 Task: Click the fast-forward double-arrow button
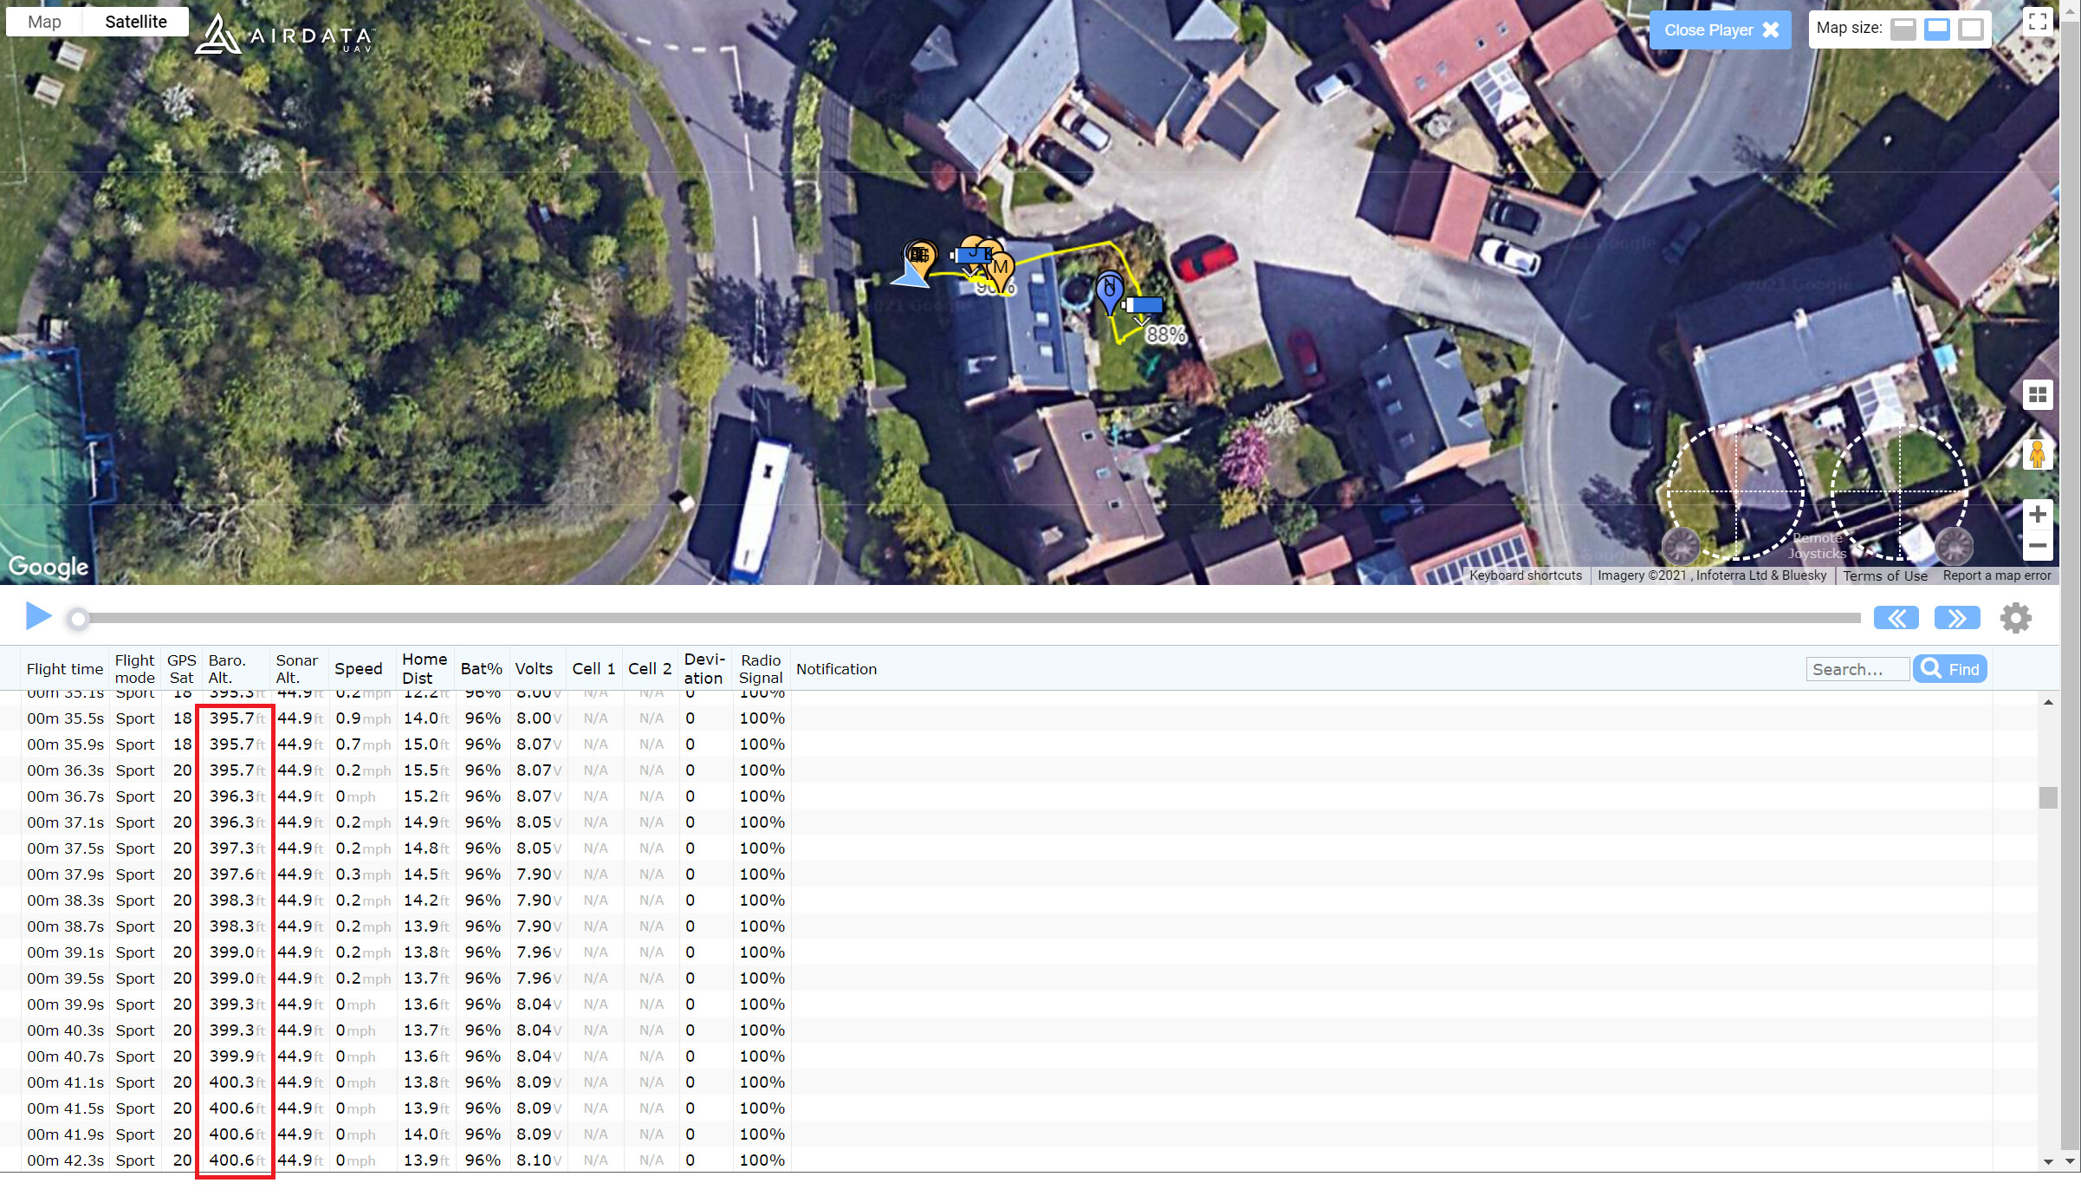[1957, 618]
